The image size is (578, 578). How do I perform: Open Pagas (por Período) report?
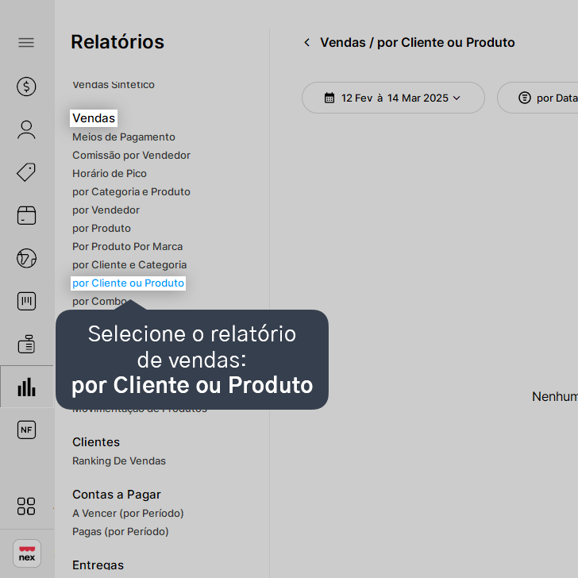tap(120, 532)
